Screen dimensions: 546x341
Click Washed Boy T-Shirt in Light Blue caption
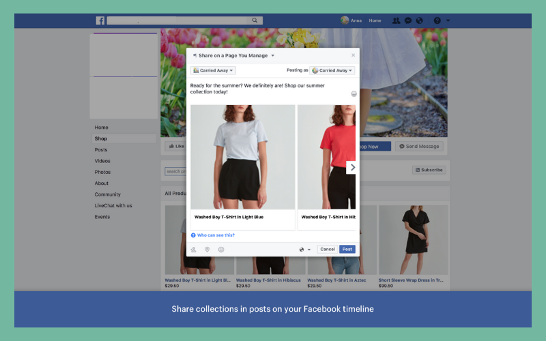pos(229,217)
